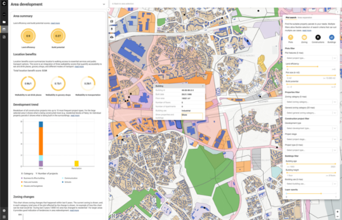Screen dimensions: 342x220
Task: Switch to the Plot search tab
Action: (x=291, y=18)
